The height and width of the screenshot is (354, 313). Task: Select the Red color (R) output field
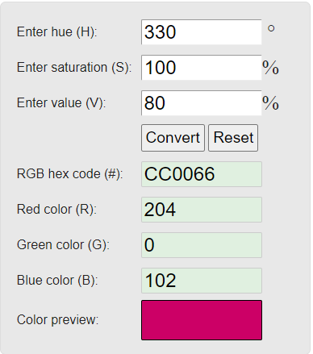(202, 210)
